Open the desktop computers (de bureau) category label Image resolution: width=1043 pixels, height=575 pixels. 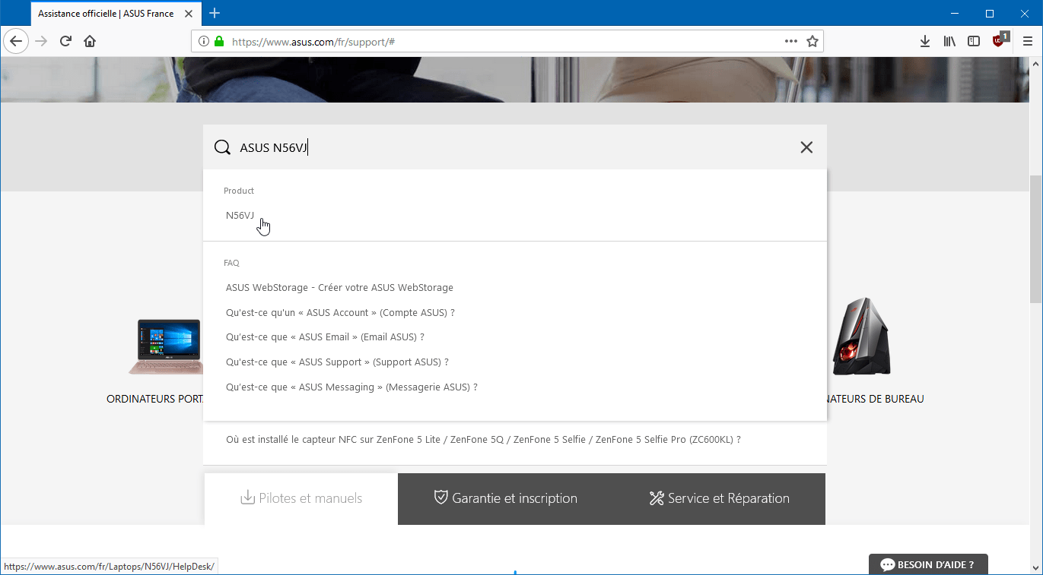pyautogui.click(x=875, y=399)
